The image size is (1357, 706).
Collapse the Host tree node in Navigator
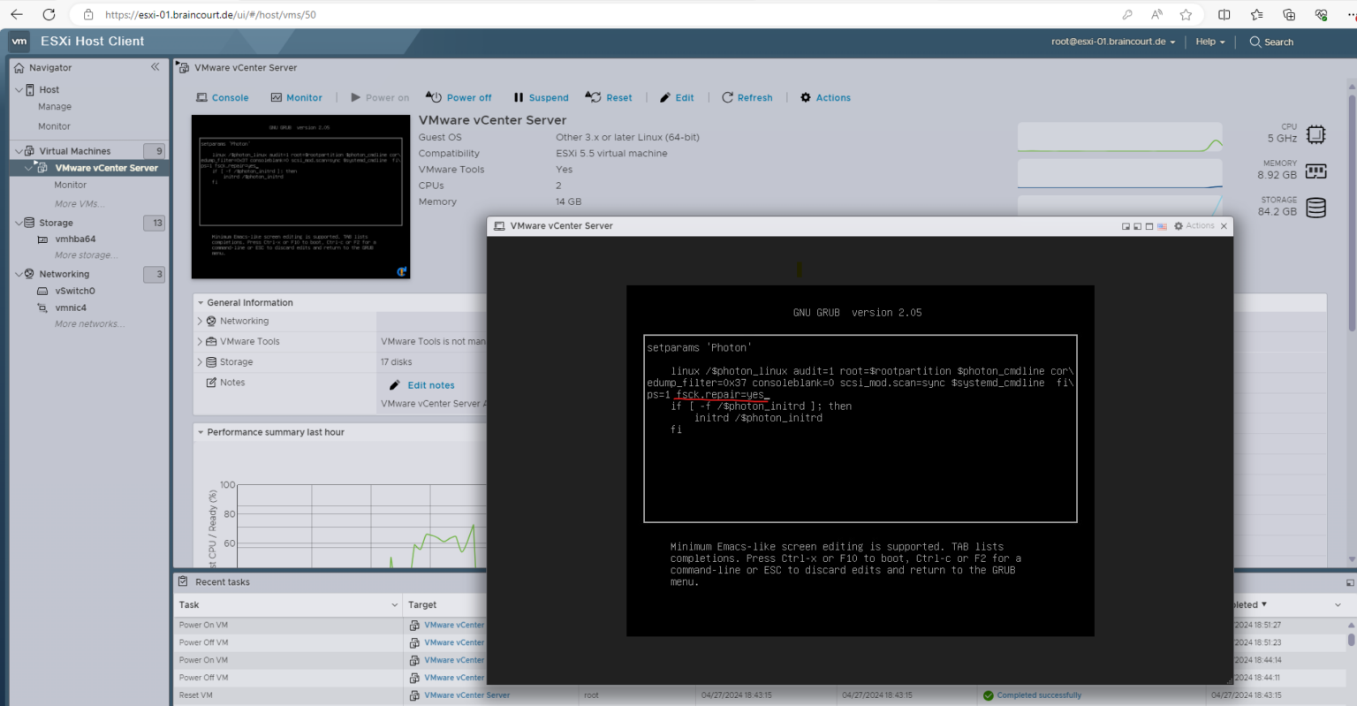point(19,90)
